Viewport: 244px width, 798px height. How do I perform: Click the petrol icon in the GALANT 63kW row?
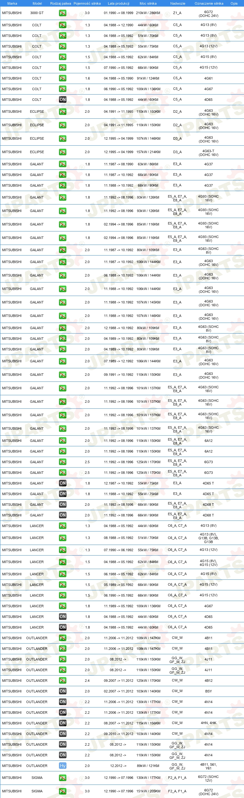tap(62, 164)
